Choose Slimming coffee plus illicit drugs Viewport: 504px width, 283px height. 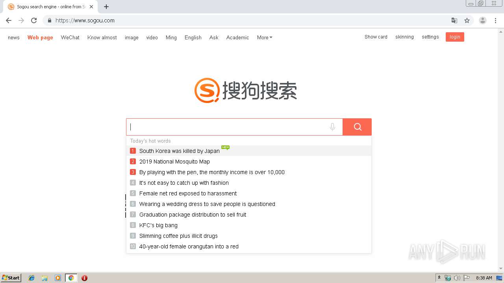pos(248,236)
